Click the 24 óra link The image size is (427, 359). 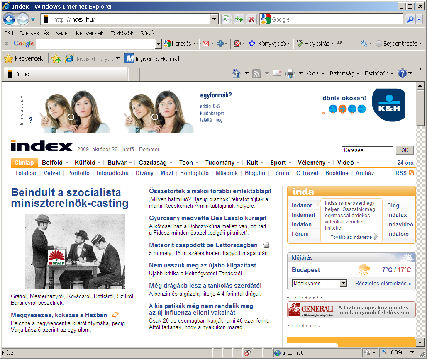click(405, 163)
